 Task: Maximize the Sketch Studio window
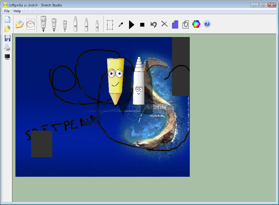click(x=263, y=5)
